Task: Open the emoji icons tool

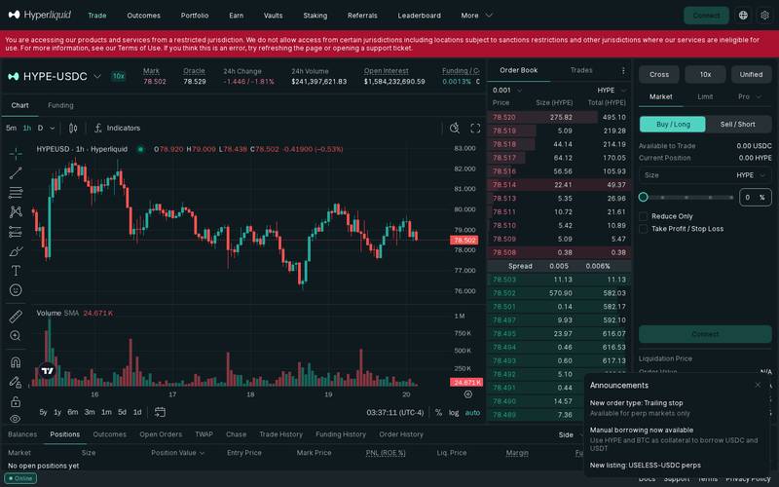Action: click(x=16, y=289)
